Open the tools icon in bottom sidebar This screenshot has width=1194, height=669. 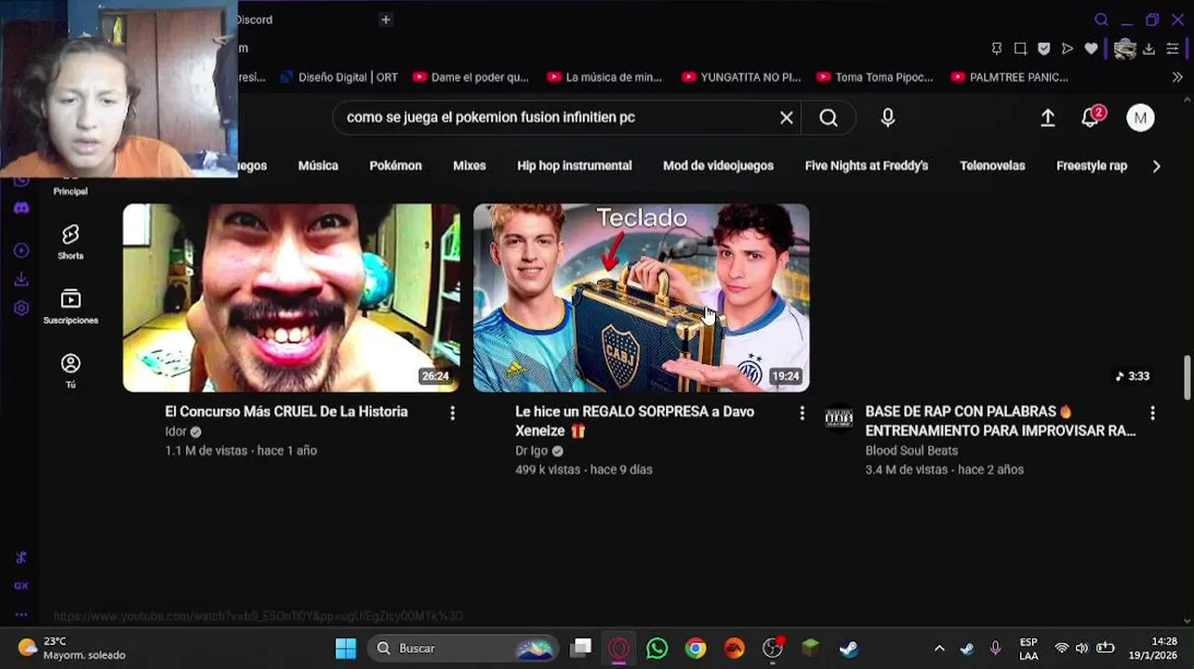coord(21,557)
